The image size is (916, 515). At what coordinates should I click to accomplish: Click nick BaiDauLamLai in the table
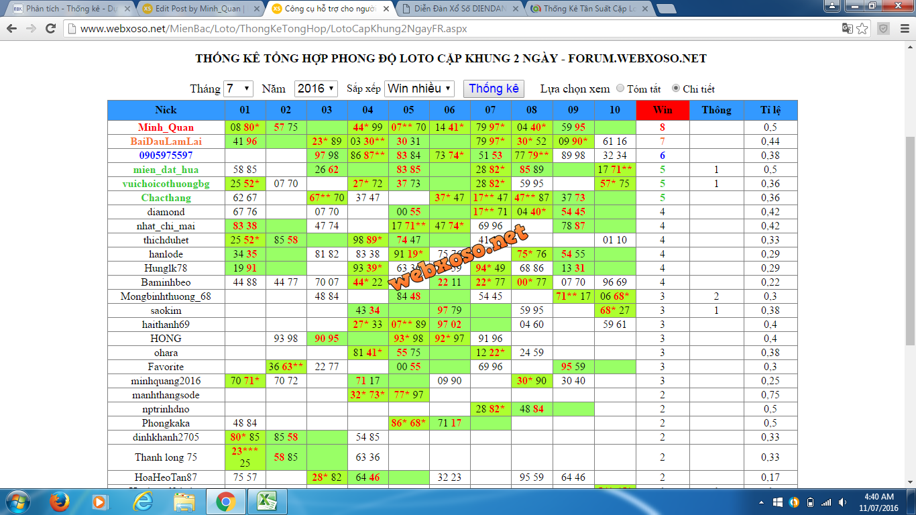coord(166,141)
